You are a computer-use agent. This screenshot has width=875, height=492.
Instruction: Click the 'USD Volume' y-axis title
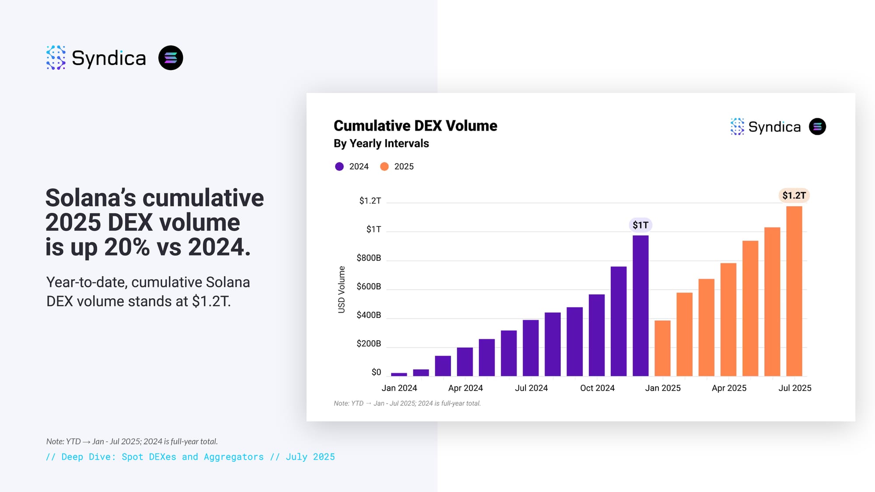(x=341, y=290)
